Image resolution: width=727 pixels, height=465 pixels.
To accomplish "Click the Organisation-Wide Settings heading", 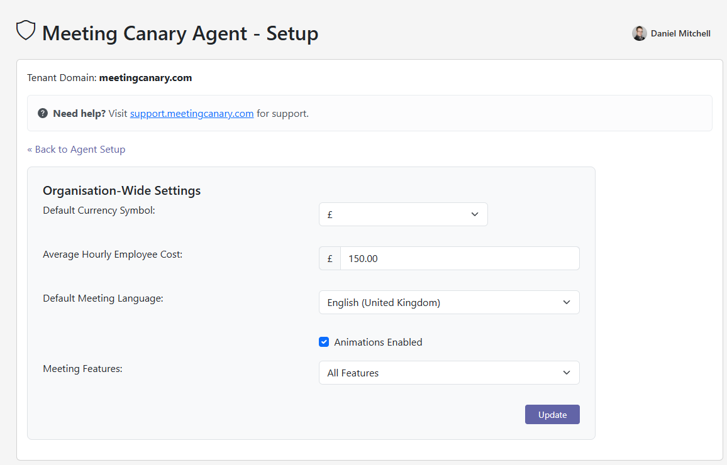I will (121, 190).
